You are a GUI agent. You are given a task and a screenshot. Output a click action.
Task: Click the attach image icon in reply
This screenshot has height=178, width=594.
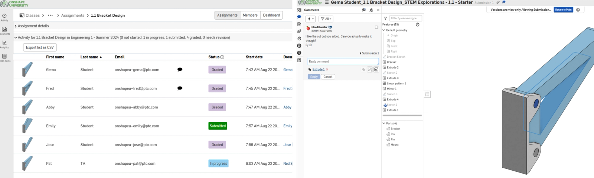point(376,70)
